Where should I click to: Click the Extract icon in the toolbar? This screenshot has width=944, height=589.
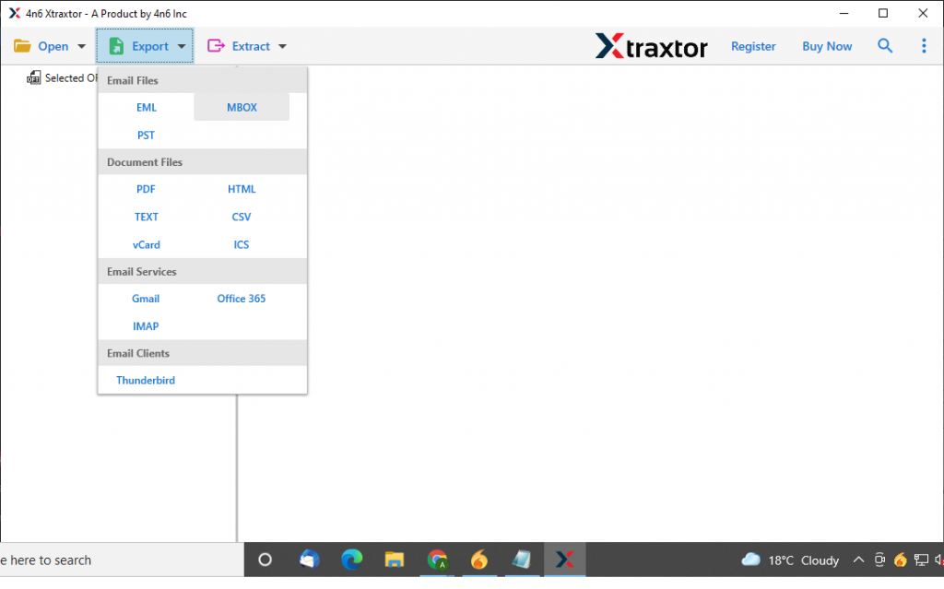[216, 45]
